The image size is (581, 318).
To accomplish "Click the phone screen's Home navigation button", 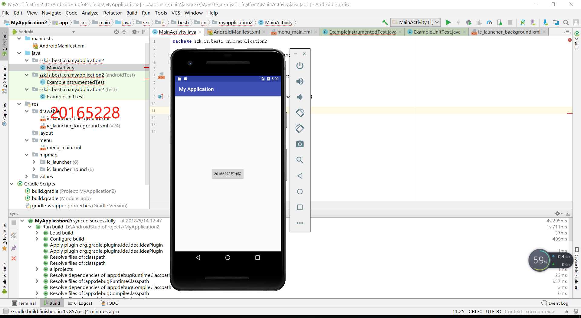I will tap(228, 257).
